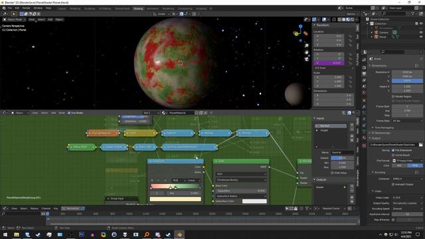Screen dimensions: 425x239
Task: Open the Render properties tab icon
Action: point(364,68)
